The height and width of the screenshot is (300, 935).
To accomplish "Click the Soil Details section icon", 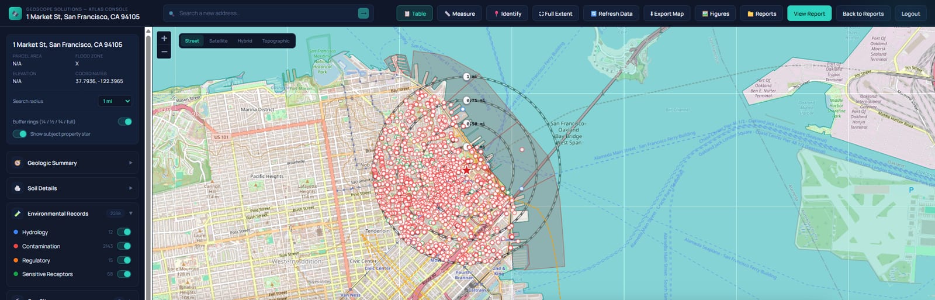I will pyautogui.click(x=18, y=188).
